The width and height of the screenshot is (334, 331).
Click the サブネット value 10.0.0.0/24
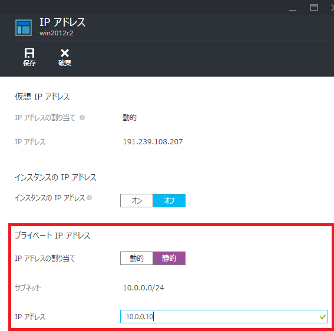click(x=143, y=288)
